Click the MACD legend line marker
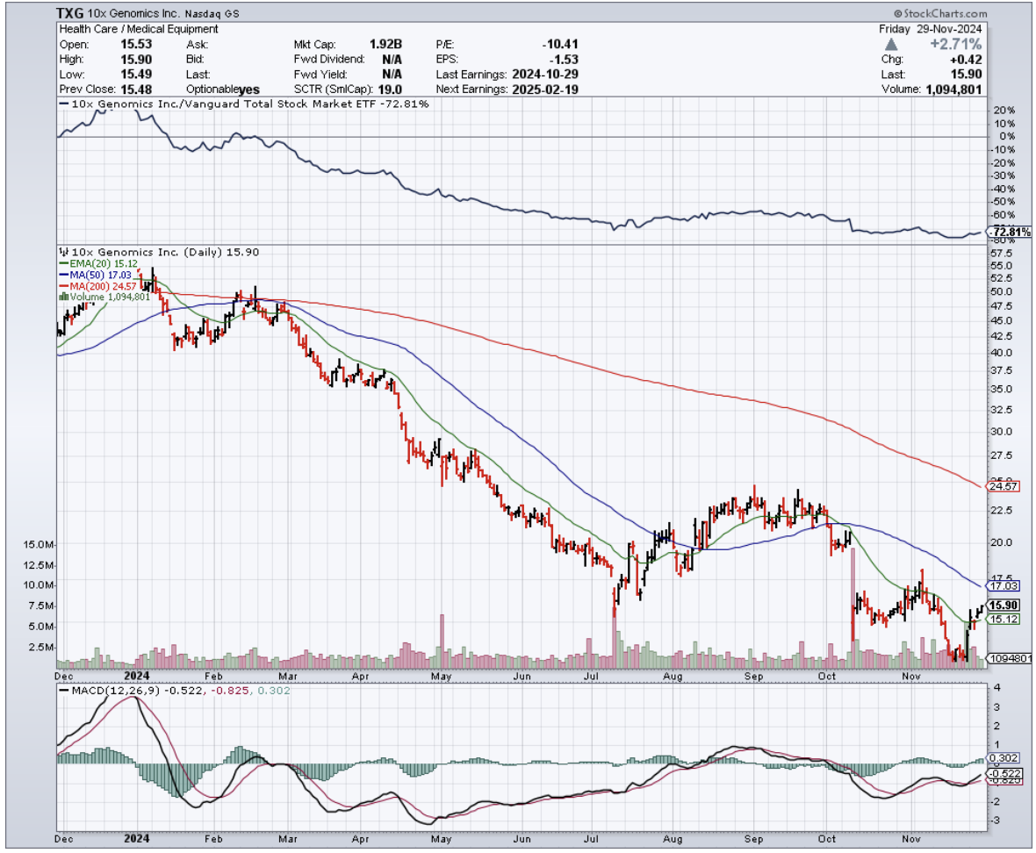Image resolution: width=1036 pixels, height=853 pixels. click(62, 691)
